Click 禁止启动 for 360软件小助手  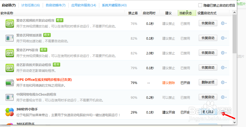point(208,112)
